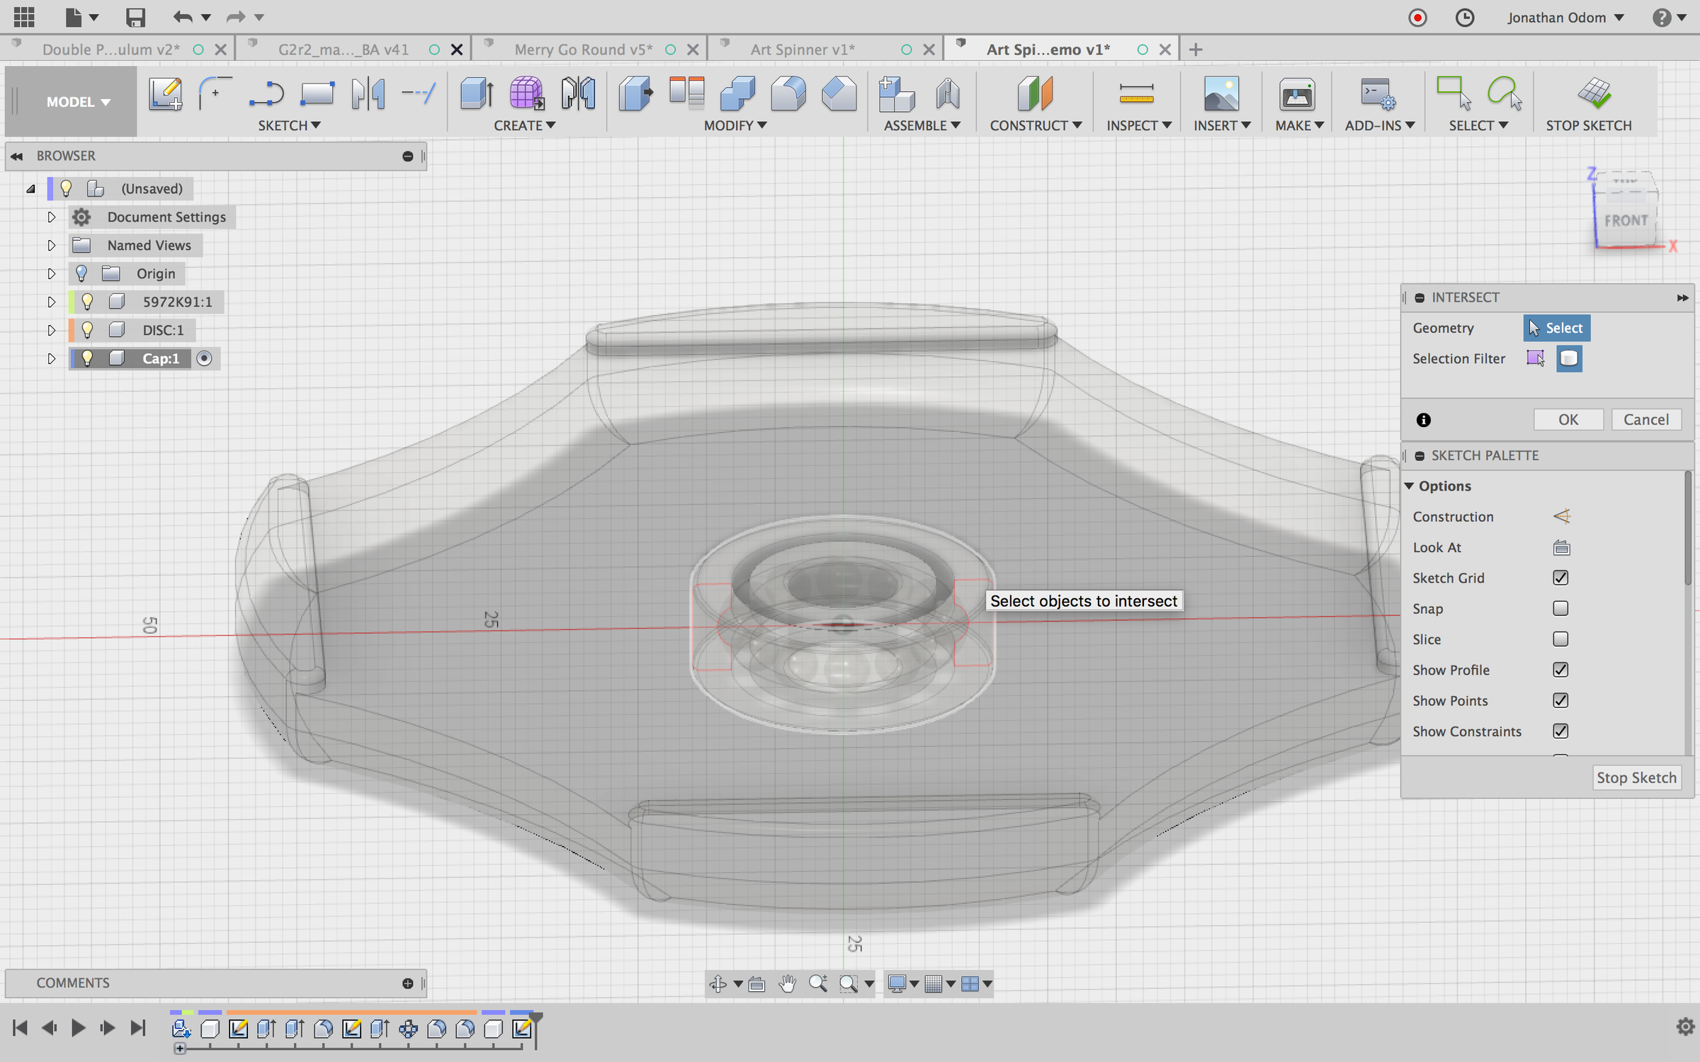Hide the DISC:1 component lightbulb
Viewport: 1700px width, 1062px height.
(x=87, y=330)
